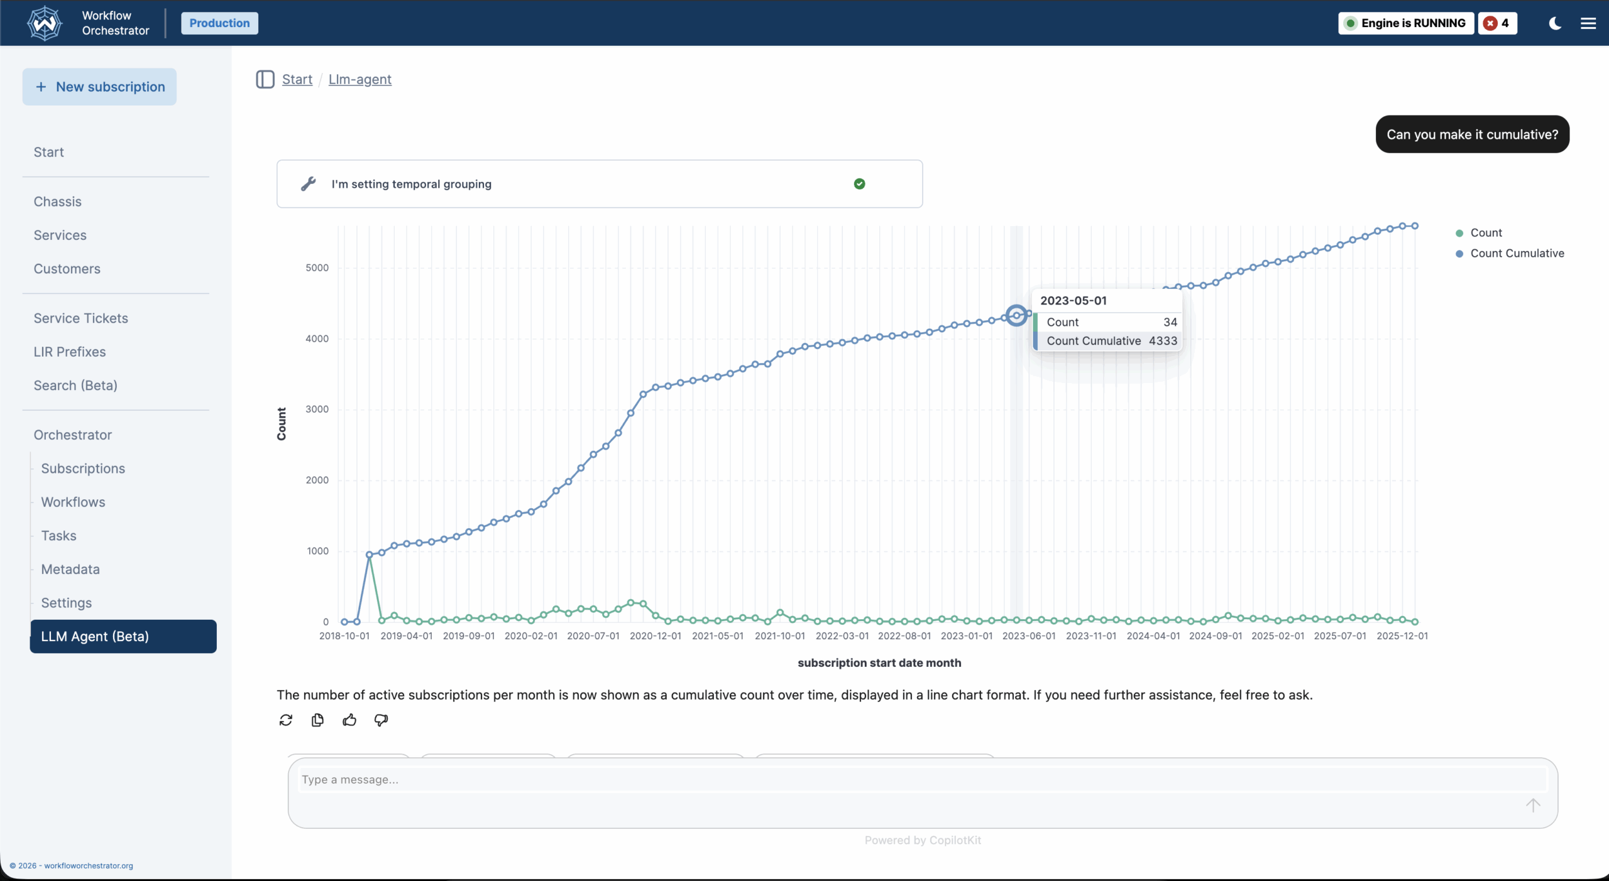Open the failed tasks counter badge

[x=1496, y=23]
